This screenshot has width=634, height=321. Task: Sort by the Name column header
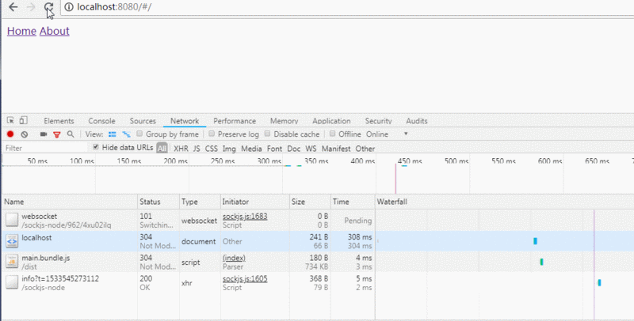[x=70, y=202]
